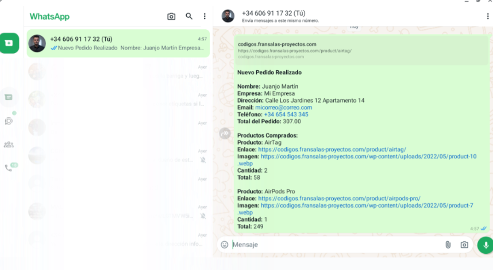The width and height of the screenshot is (493, 270).
Task: Open the +34 606 91 17 32 (Tú) chat
Action: pyautogui.click(x=118, y=44)
